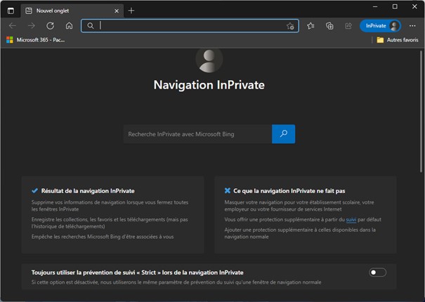The height and width of the screenshot is (302, 425).
Task: Enable Strict tracking prevention toggle
Action: [377, 273]
